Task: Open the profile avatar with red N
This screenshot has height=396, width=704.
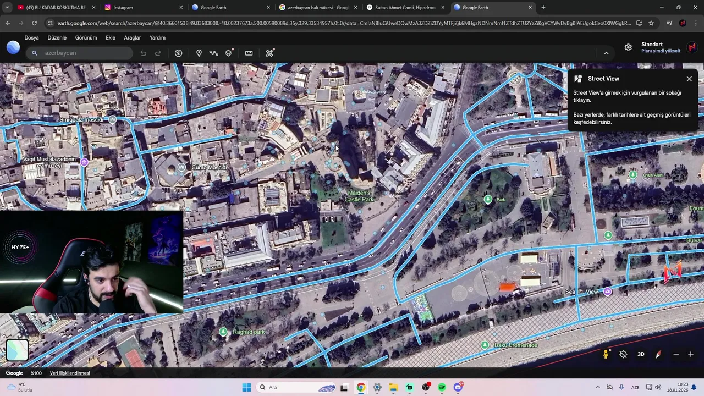Action: click(692, 47)
